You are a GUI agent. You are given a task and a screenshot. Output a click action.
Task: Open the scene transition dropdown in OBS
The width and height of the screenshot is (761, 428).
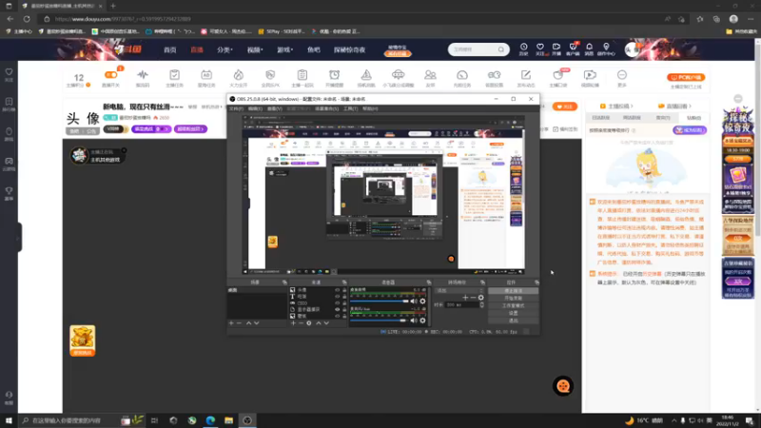459,291
